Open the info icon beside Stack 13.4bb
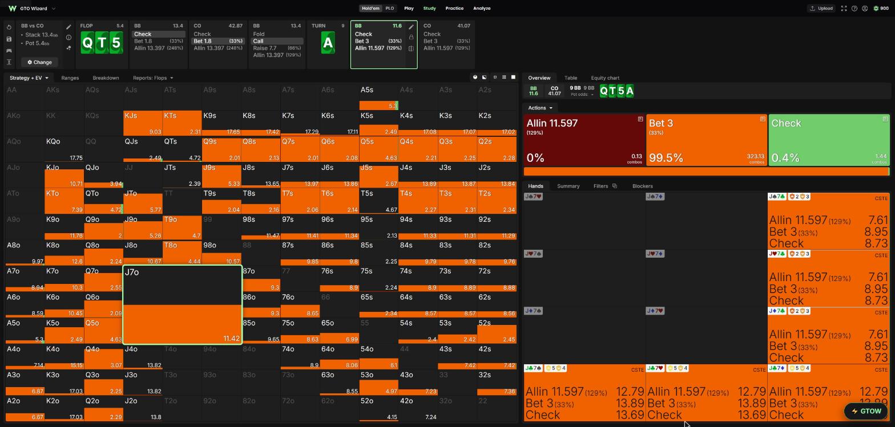The image size is (895, 427). tap(68, 37)
